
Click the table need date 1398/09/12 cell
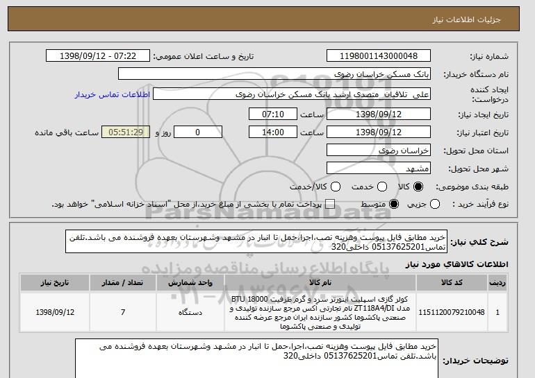coord(55,312)
